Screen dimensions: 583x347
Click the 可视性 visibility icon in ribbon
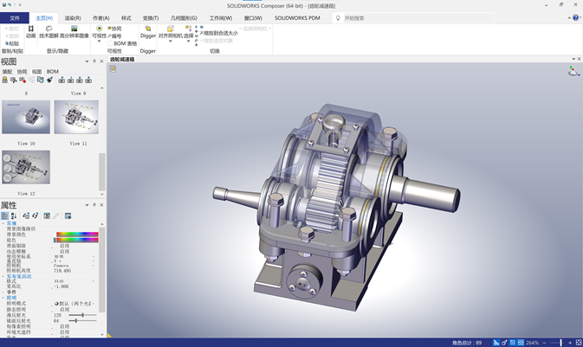coord(98,29)
